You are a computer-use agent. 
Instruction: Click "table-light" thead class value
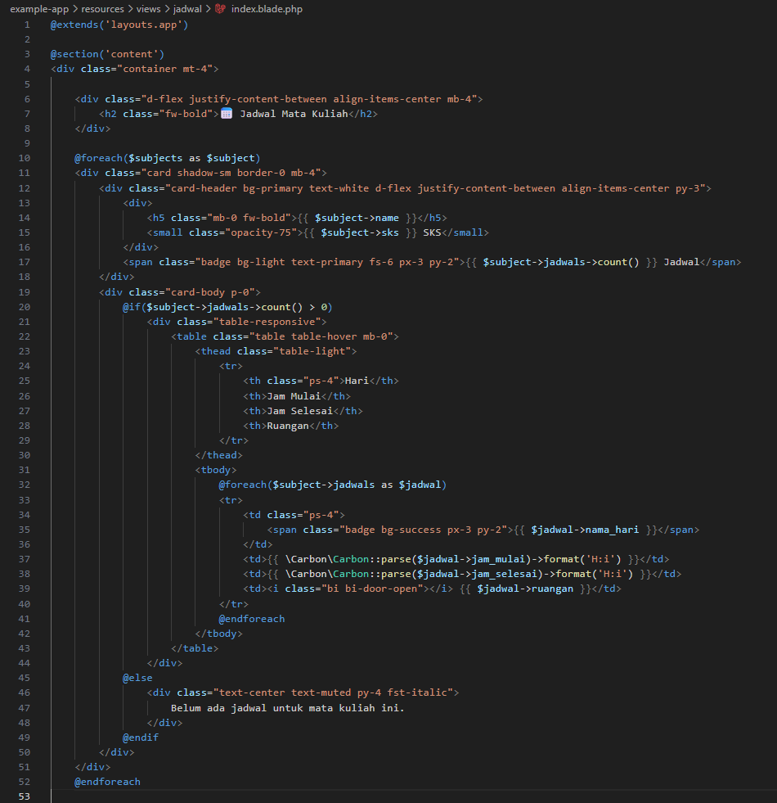click(x=312, y=351)
